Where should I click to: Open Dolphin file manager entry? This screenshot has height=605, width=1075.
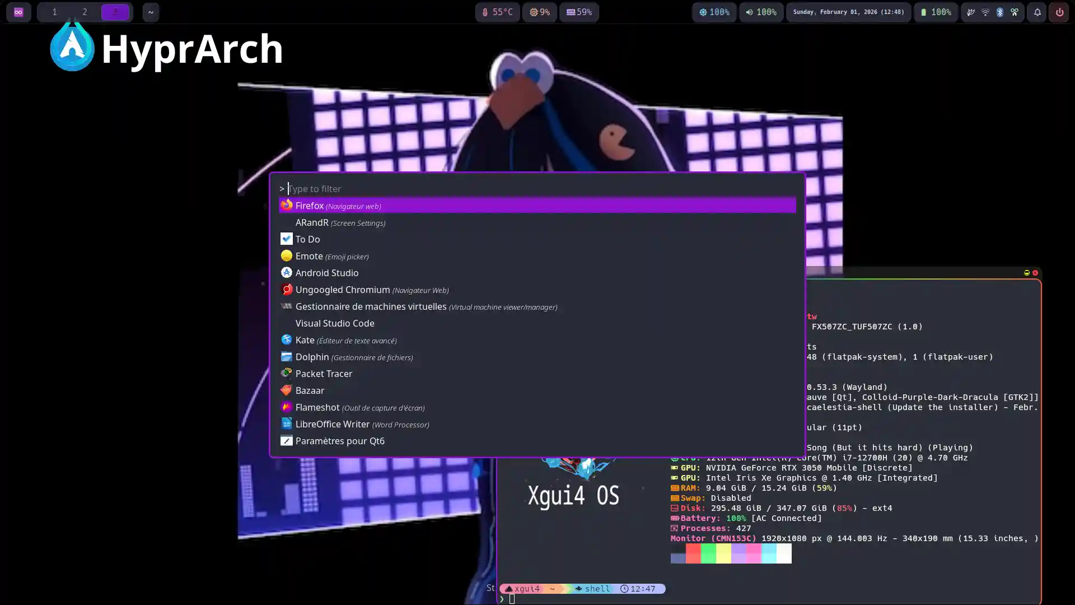(x=537, y=356)
